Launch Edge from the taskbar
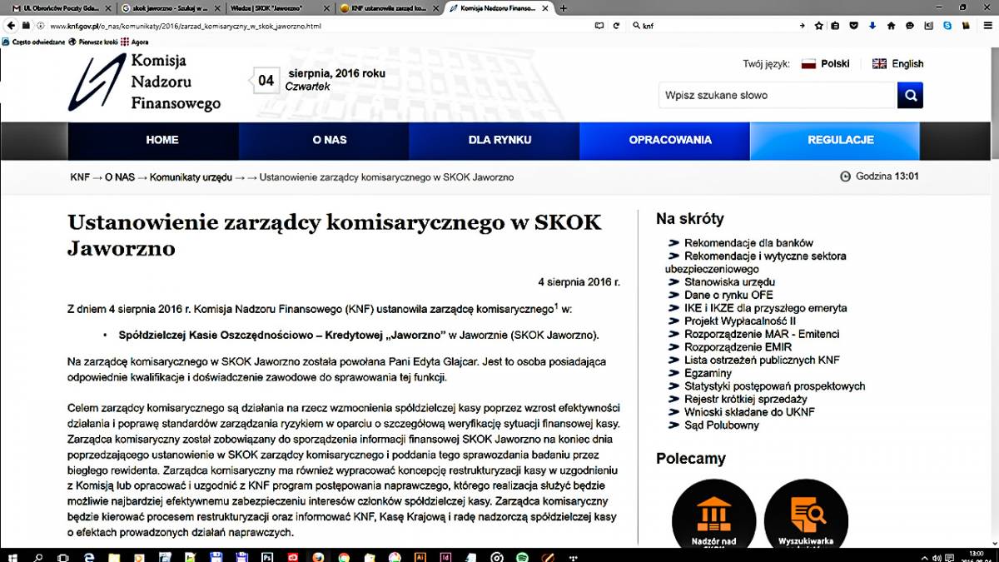This screenshot has height=562, width=999. (88, 556)
